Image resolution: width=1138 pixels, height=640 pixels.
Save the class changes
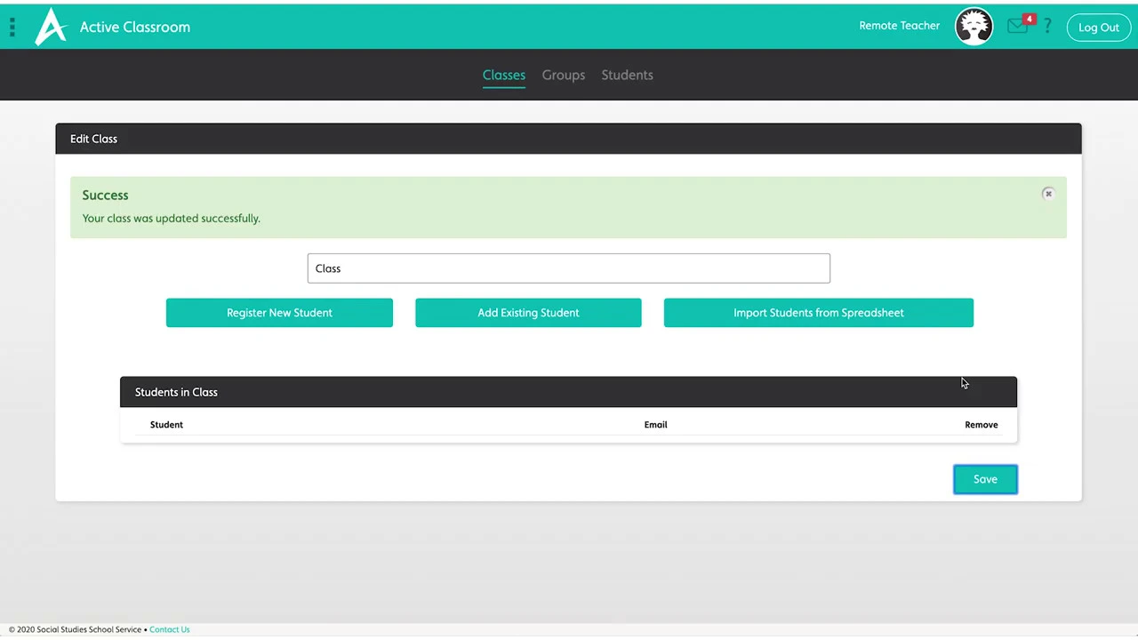pos(985,479)
